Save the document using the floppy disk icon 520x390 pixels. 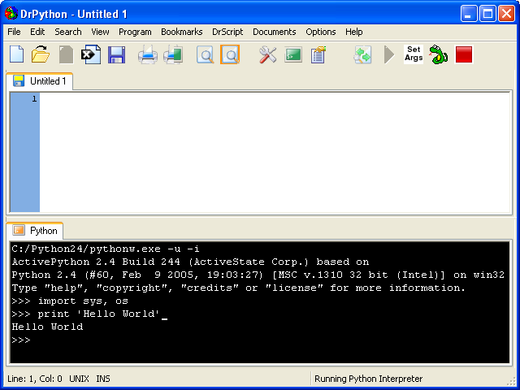[116, 55]
